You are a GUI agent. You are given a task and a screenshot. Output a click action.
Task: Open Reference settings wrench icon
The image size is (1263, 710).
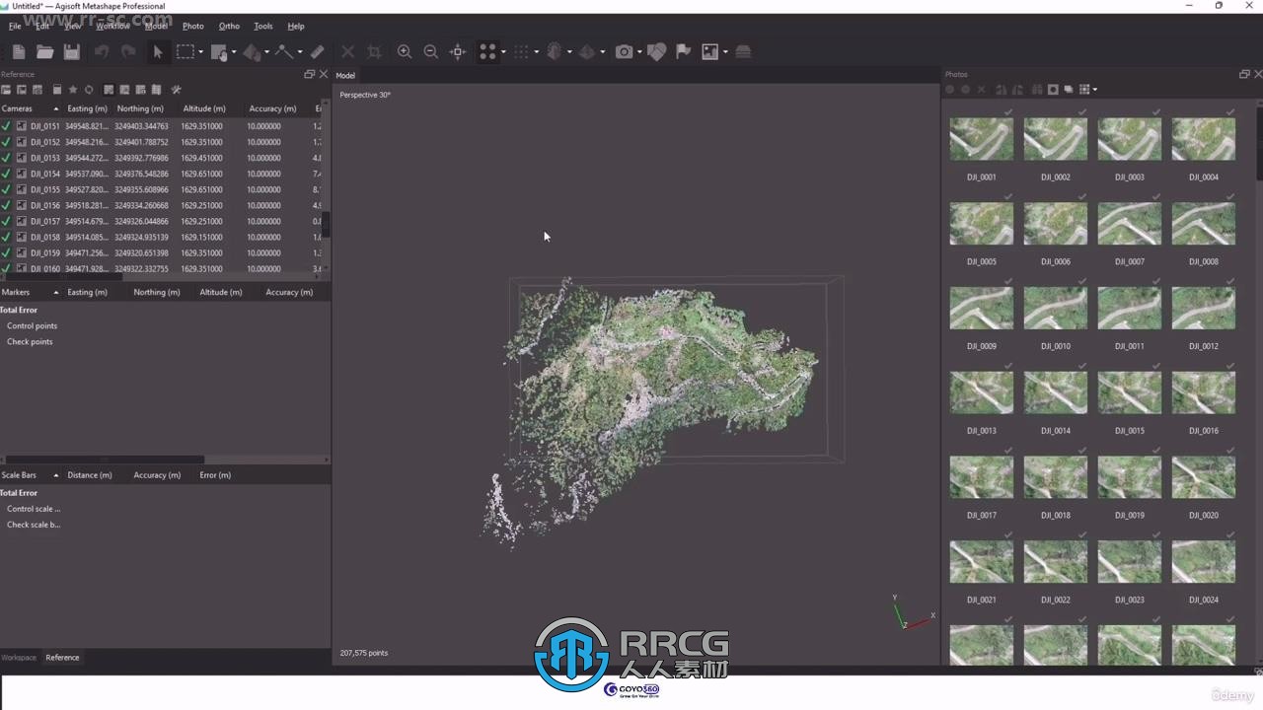pyautogui.click(x=176, y=90)
